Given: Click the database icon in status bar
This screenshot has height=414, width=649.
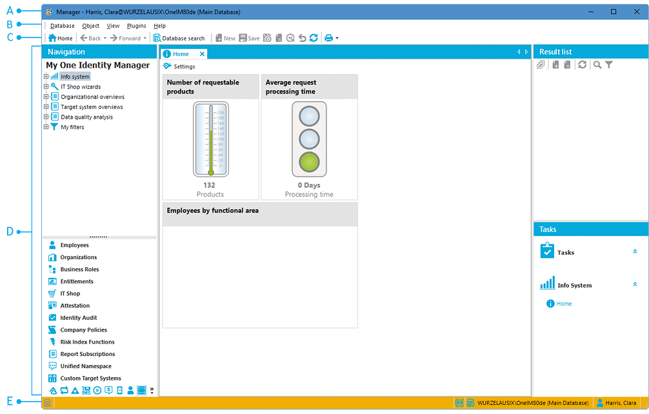Looking at the screenshot, I should (x=471, y=403).
